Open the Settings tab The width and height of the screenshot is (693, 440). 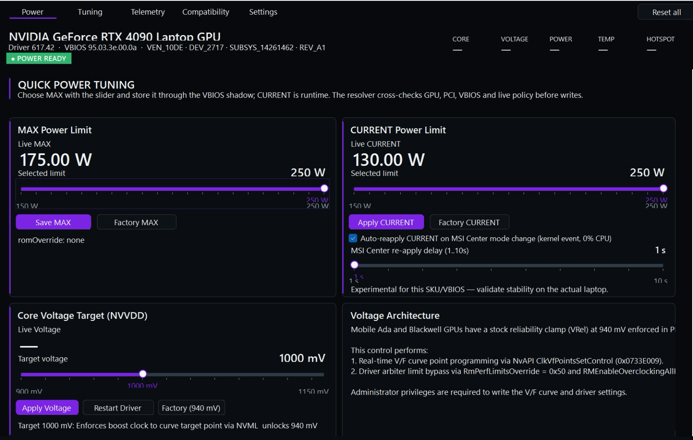click(x=263, y=12)
